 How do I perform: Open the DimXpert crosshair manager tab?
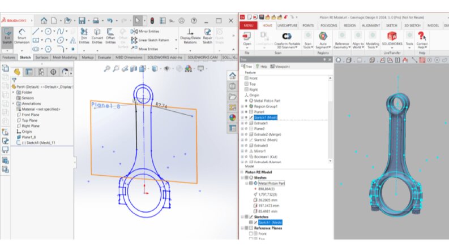[53, 72]
